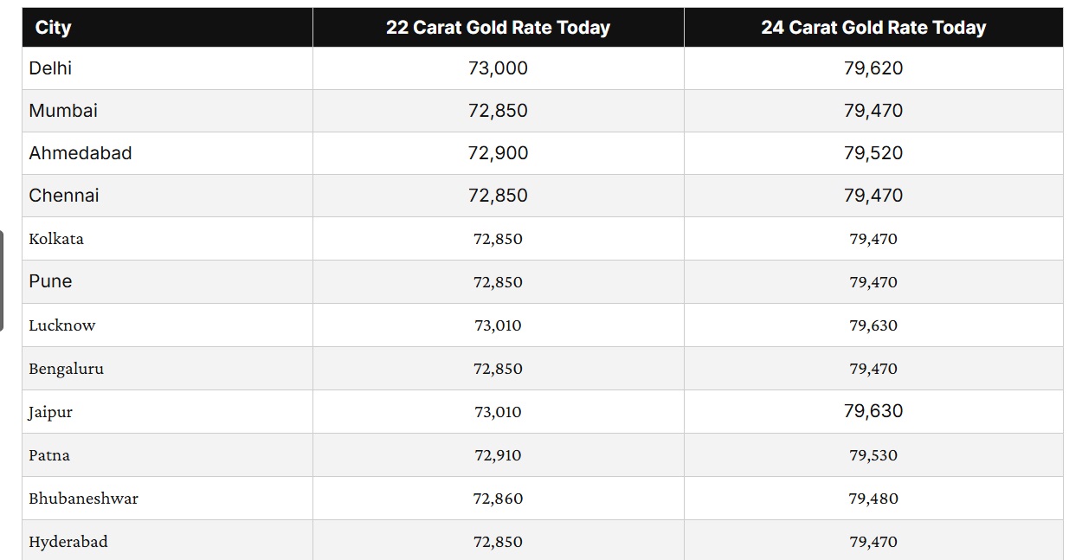This screenshot has height=560, width=1082.
Task: Click the Chennai row label
Action: pyautogui.click(x=64, y=196)
